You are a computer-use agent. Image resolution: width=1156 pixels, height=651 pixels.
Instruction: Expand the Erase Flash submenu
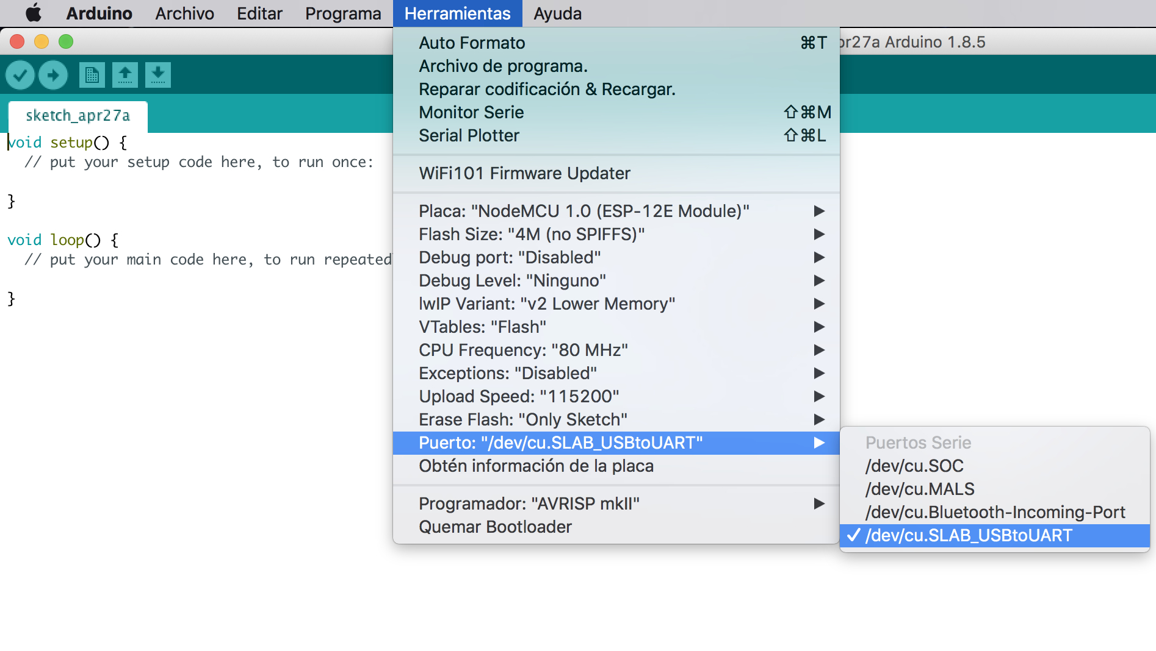point(616,419)
